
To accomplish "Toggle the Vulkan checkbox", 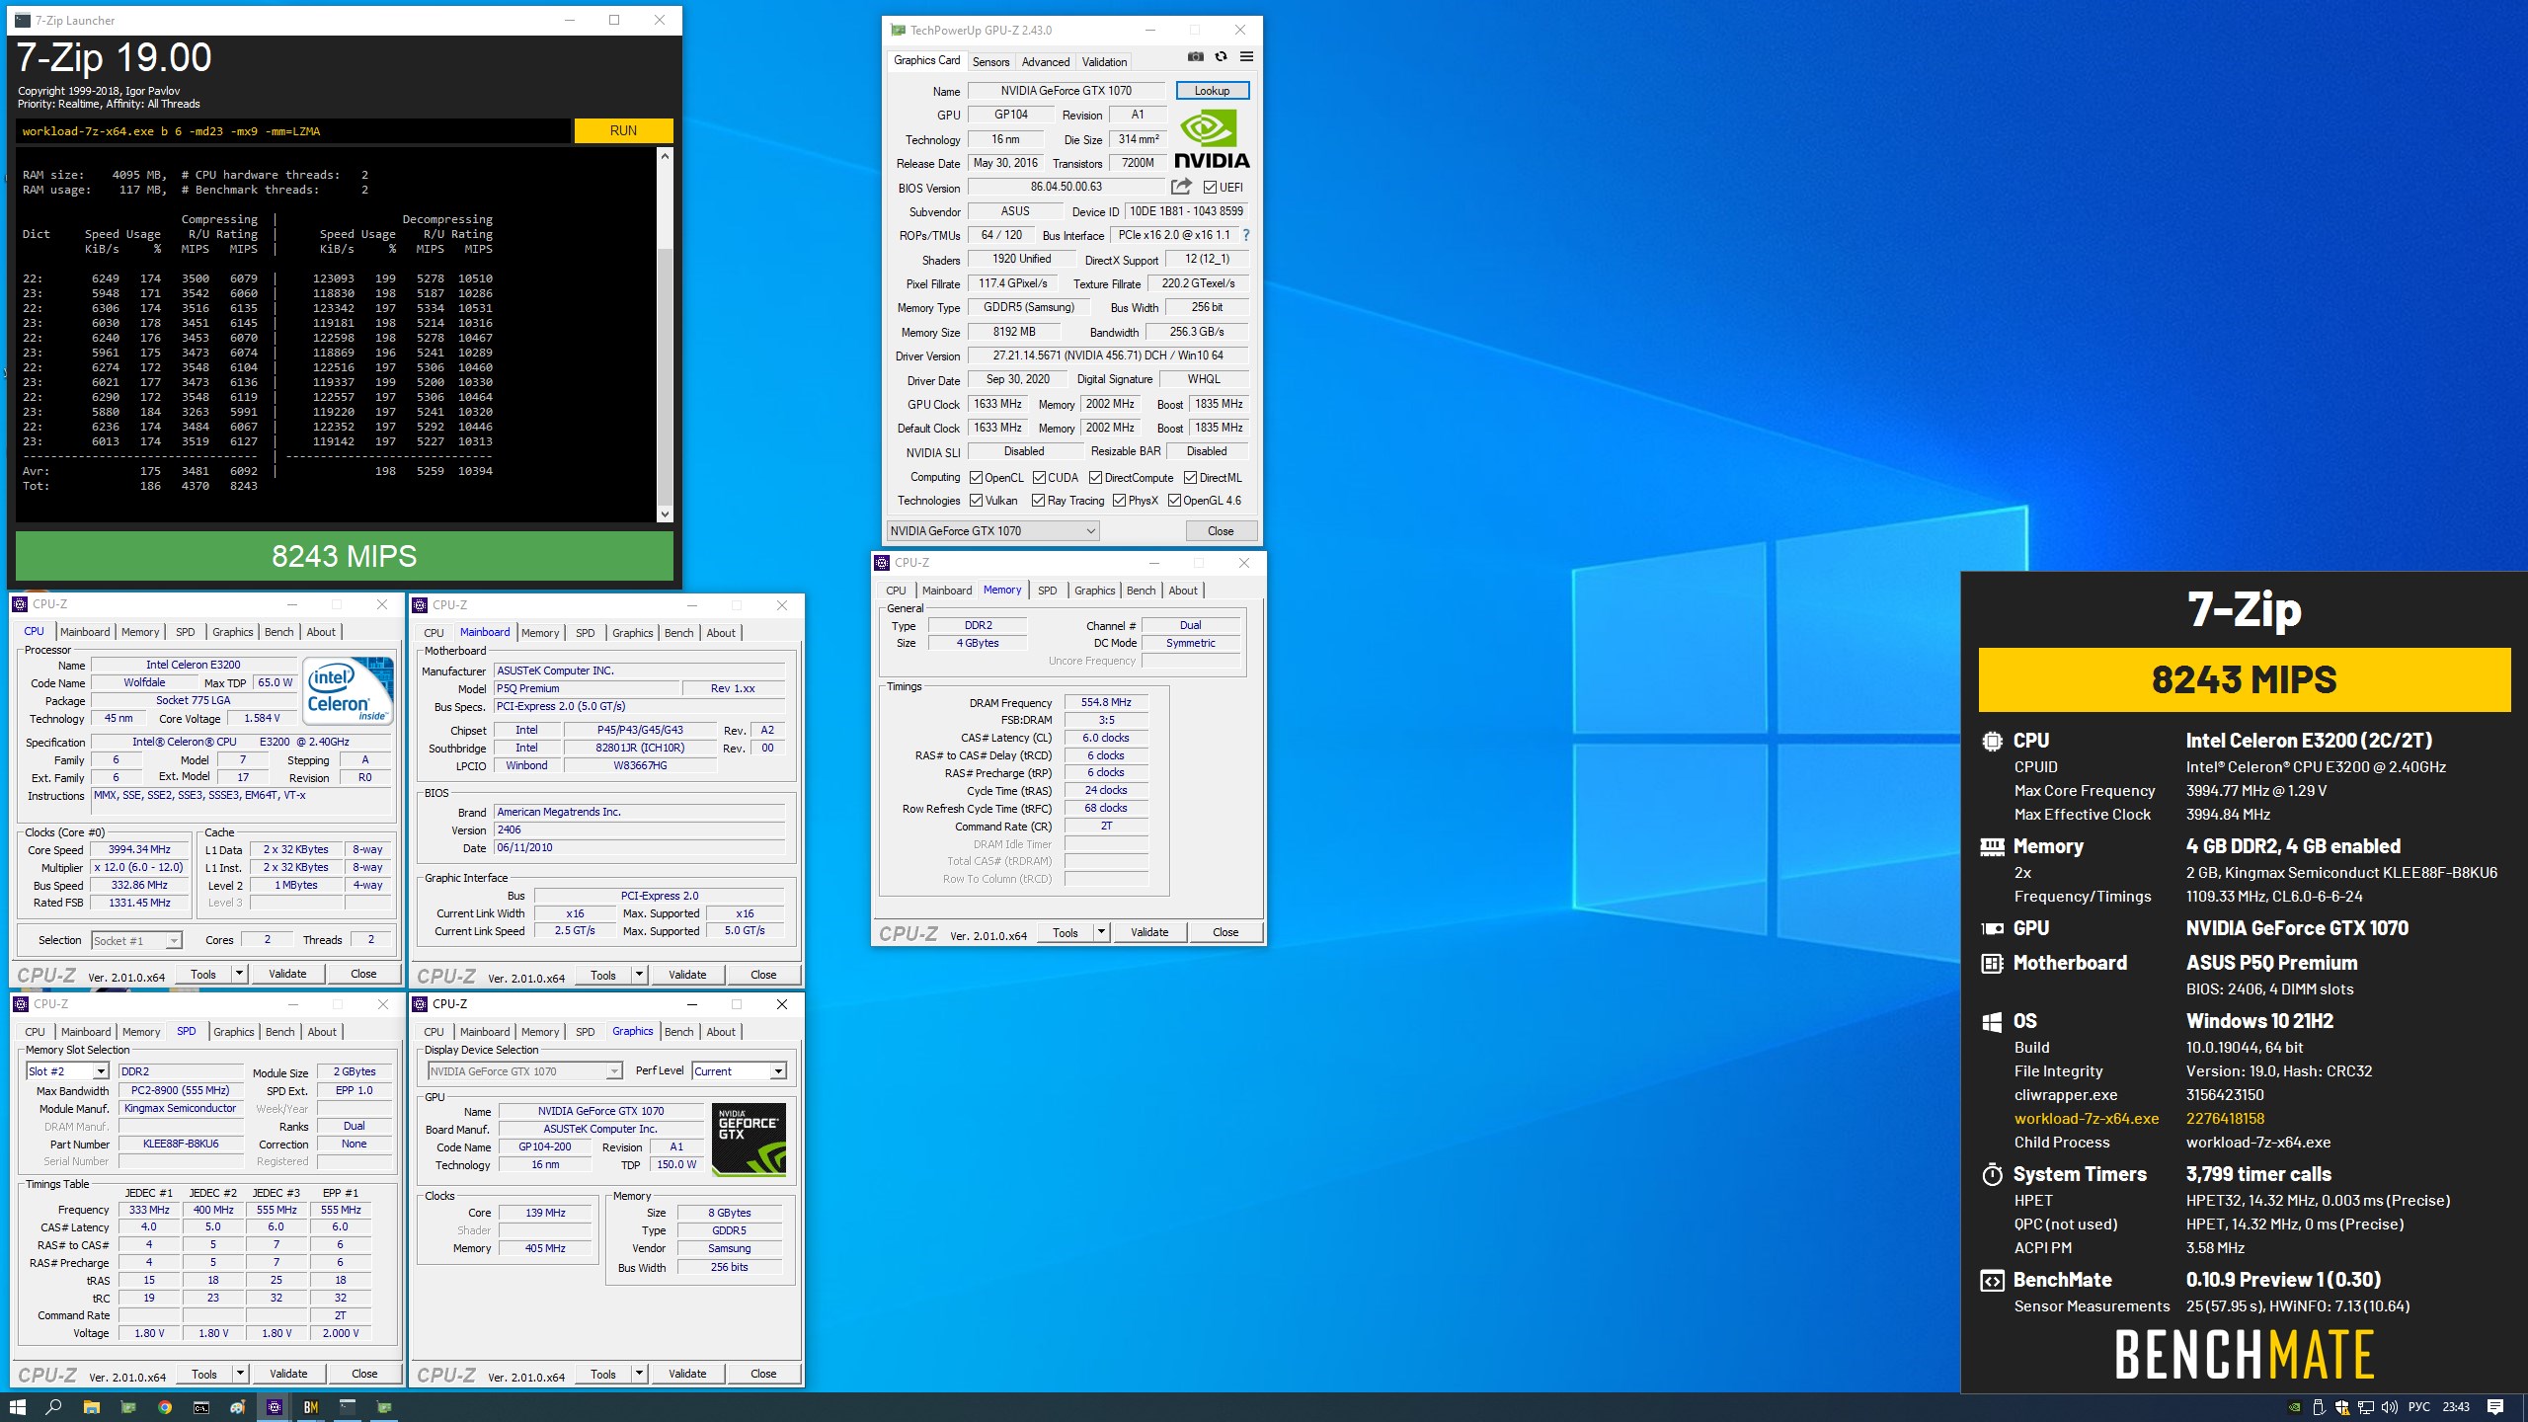I will [x=976, y=501].
